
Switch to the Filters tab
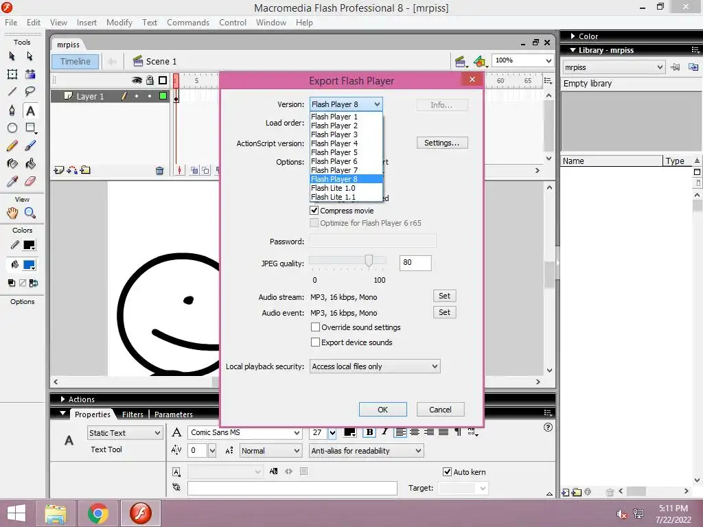coord(132,414)
